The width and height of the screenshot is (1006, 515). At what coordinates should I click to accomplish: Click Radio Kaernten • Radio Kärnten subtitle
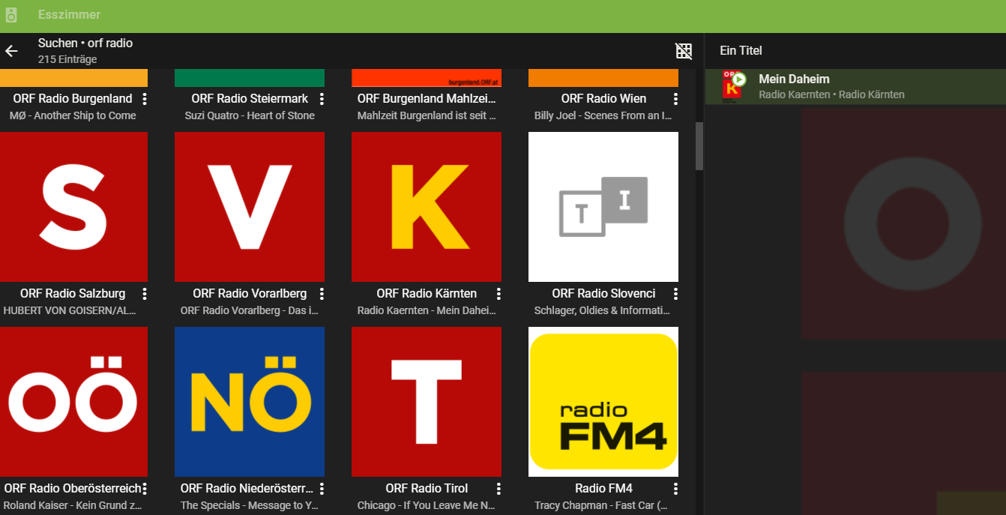pyautogui.click(x=831, y=94)
